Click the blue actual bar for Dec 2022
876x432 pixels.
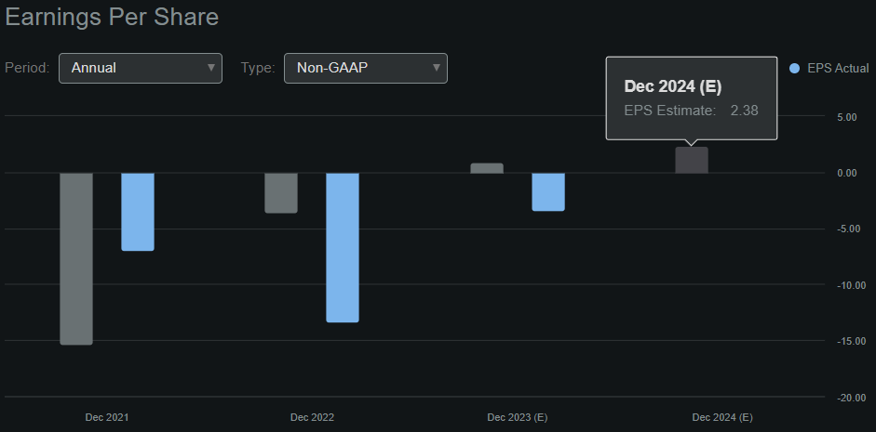tap(343, 247)
